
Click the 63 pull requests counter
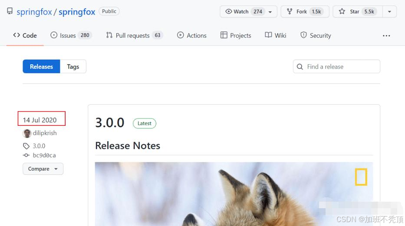coord(158,35)
